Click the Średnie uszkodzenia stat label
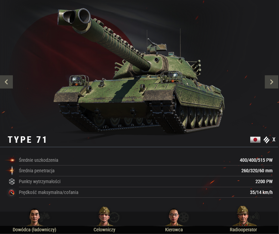This screenshot has width=279, height=234. point(39,160)
